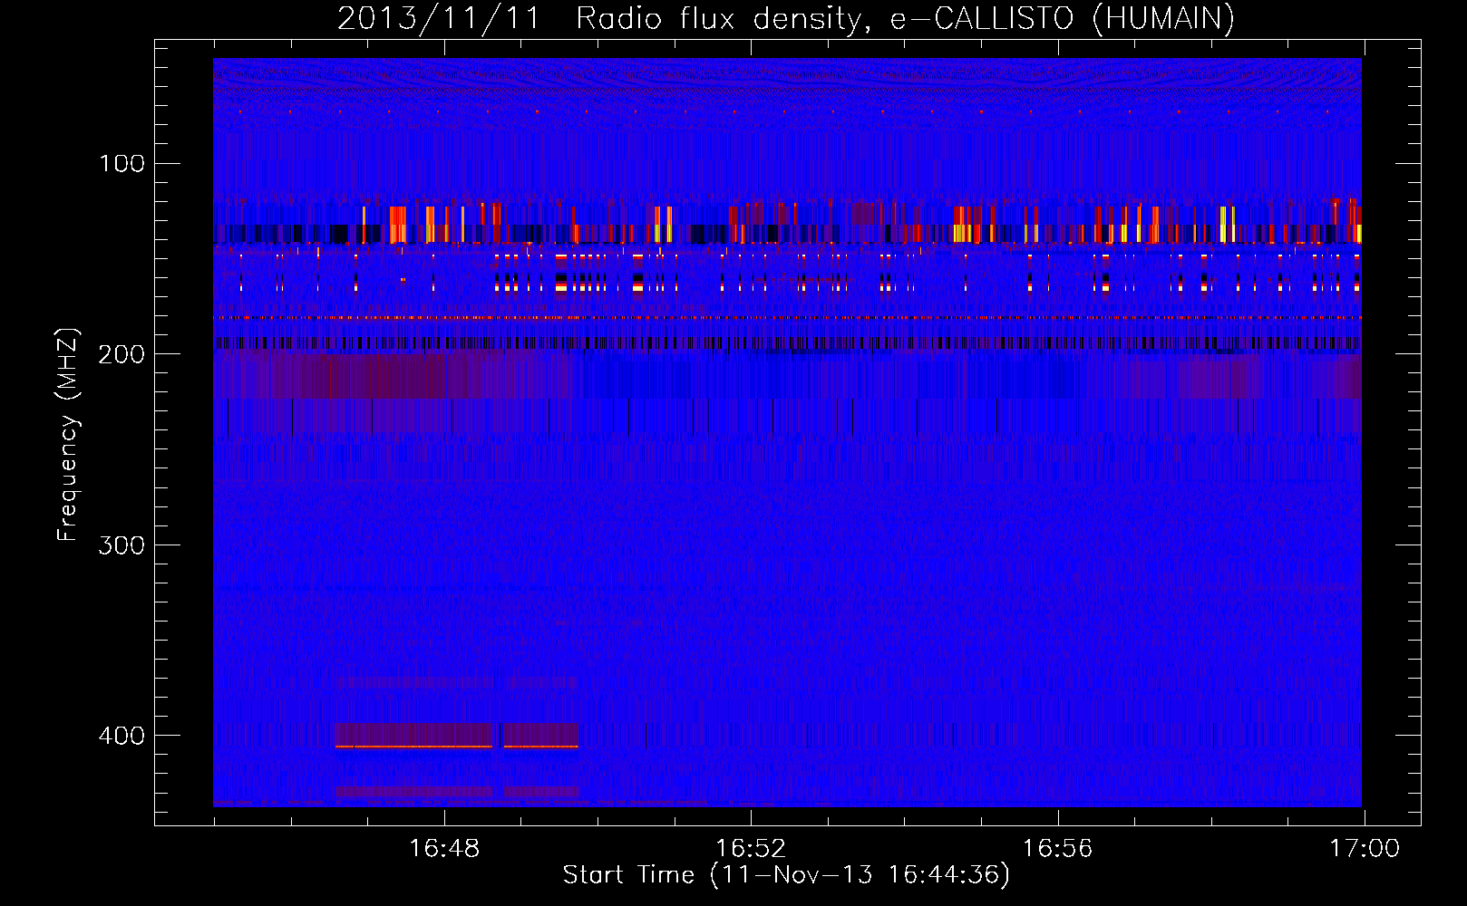Image resolution: width=1467 pixels, height=906 pixels.
Task: Click the plot title with e-CALLISTO (HUMAIN)
Action: click(786, 18)
